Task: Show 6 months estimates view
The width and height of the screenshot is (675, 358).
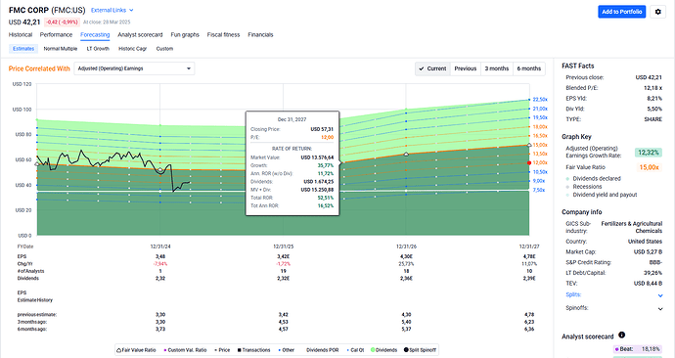Action: click(x=529, y=68)
